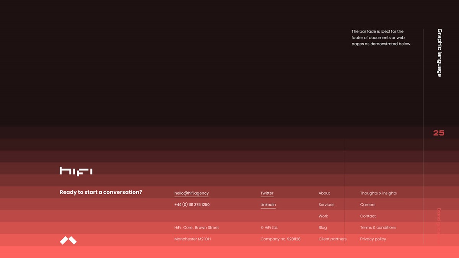
Task: Visit the Careers page link
Action: (367, 205)
